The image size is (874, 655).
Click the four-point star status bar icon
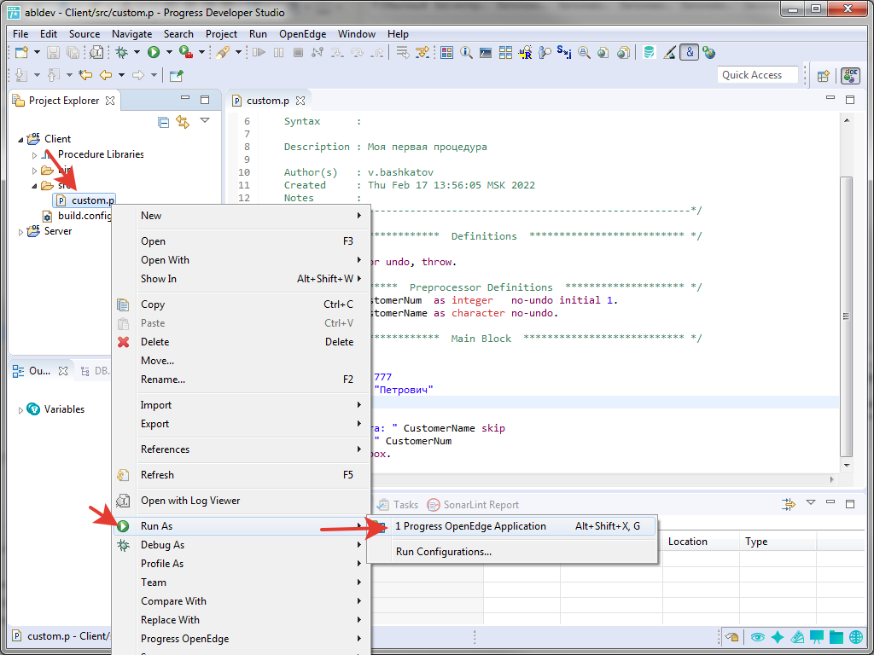pyautogui.click(x=777, y=637)
